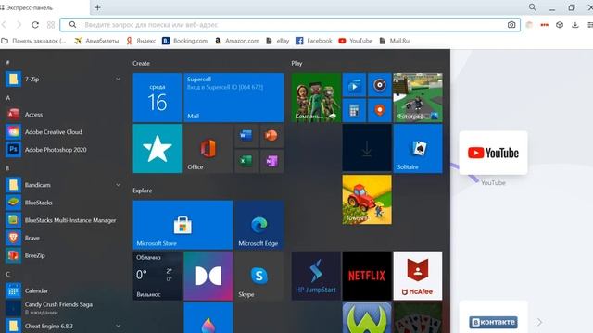Open the calendar tile showing 16
Screen dimensions: 593x333
[158, 98]
